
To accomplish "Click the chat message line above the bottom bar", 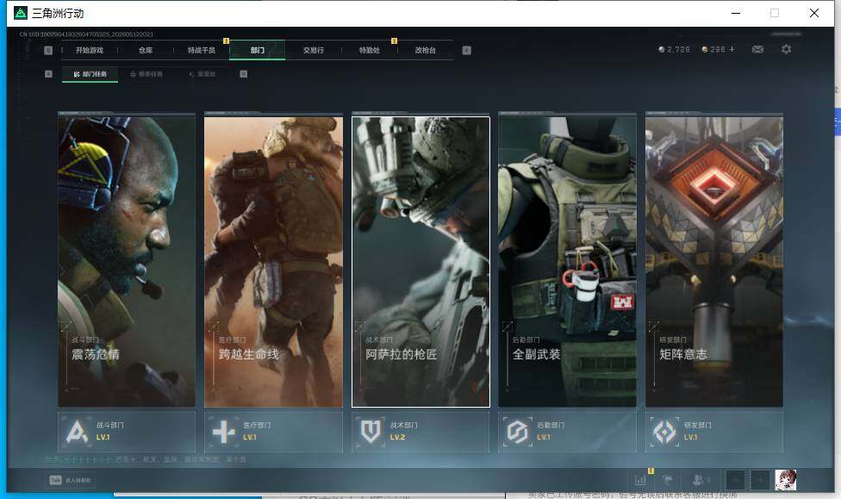I will 146,460.
